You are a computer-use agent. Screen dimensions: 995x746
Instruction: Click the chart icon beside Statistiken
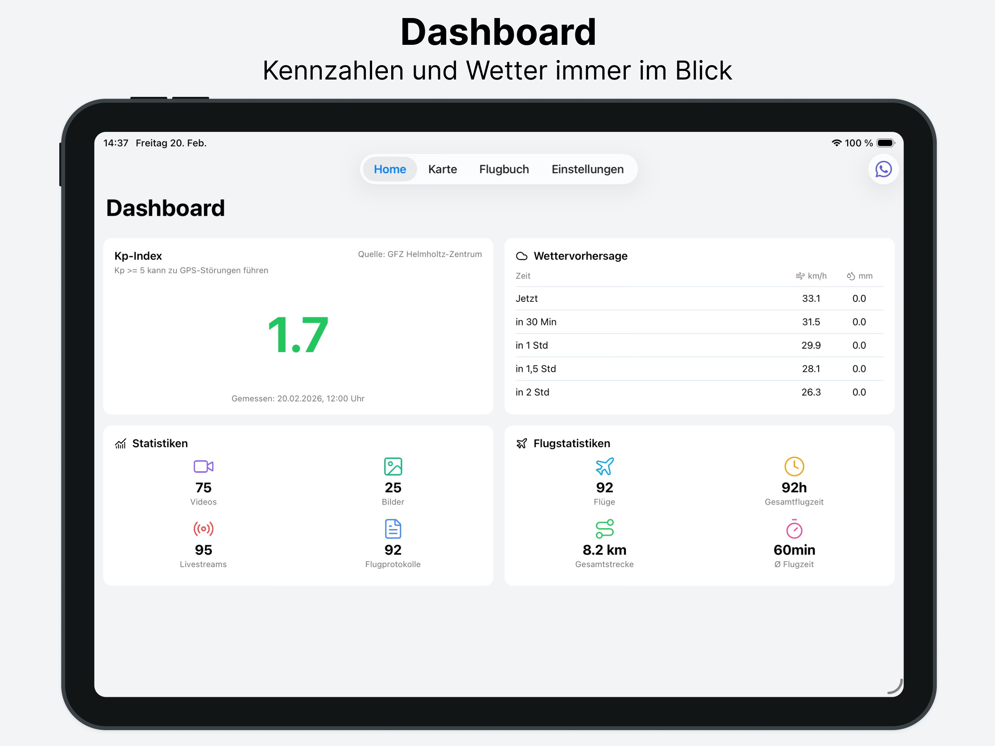point(120,443)
